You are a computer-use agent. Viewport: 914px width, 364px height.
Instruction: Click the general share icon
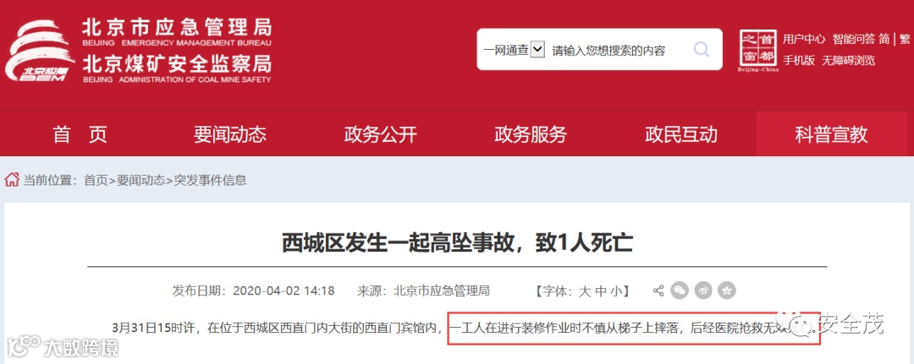658,291
